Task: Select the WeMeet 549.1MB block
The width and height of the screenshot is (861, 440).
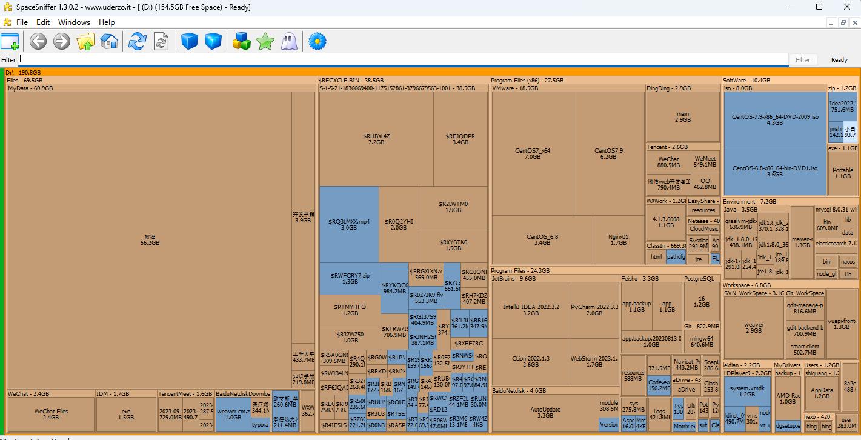Action: (x=705, y=162)
